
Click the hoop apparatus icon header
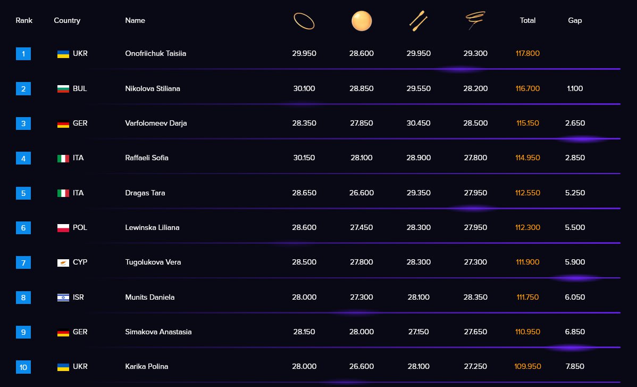pos(304,21)
